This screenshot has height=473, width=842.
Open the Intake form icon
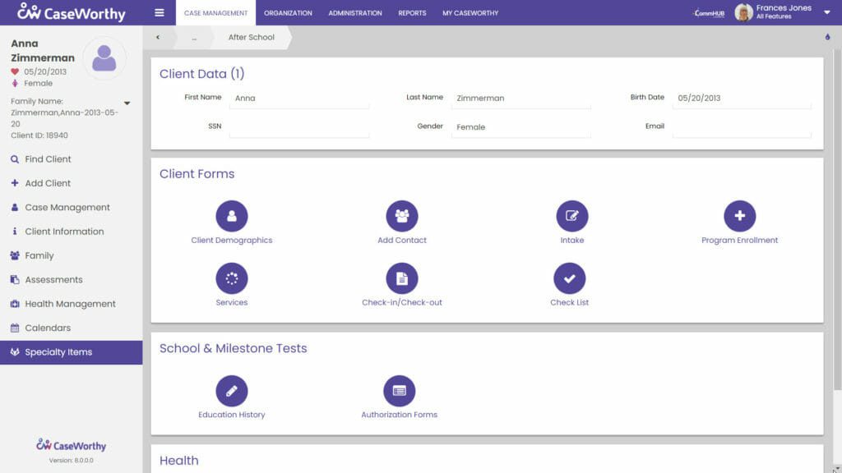pyautogui.click(x=572, y=216)
